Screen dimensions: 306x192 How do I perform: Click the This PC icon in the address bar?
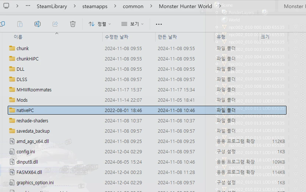[6, 6]
